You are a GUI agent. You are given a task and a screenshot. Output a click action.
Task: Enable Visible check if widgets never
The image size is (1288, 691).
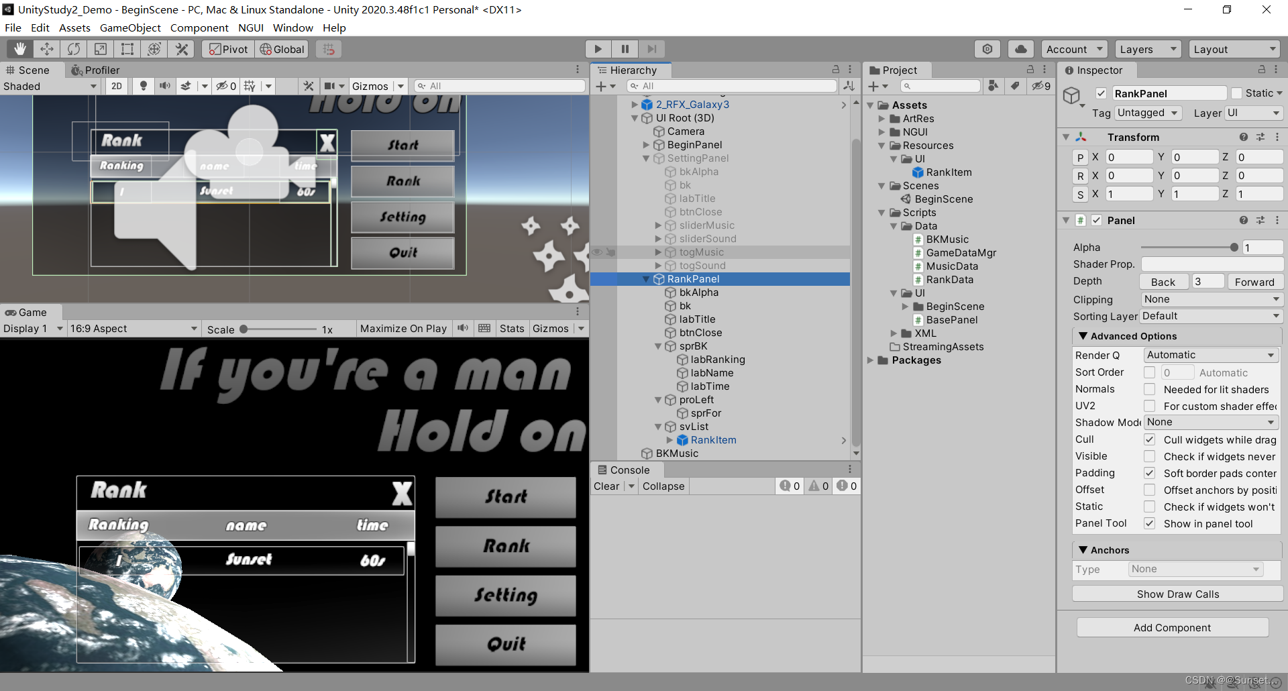pos(1149,456)
